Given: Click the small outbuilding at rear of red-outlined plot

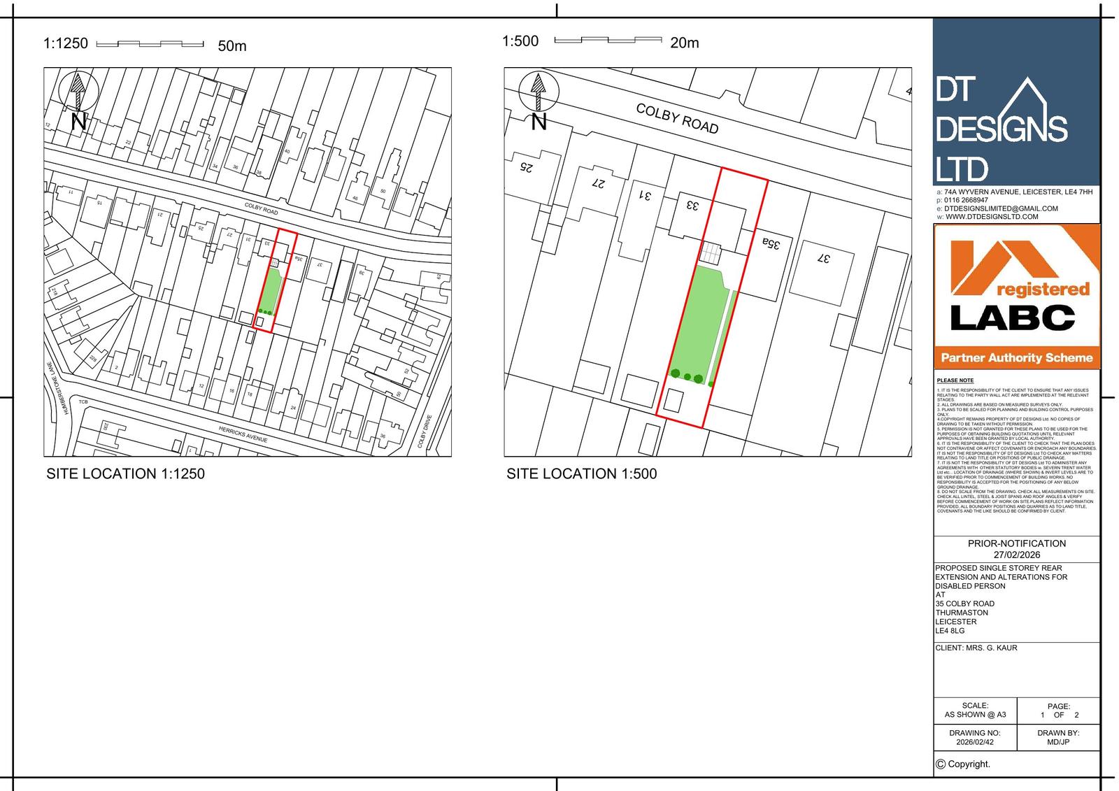Looking at the screenshot, I should pyautogui.click(x=673, y=401).
